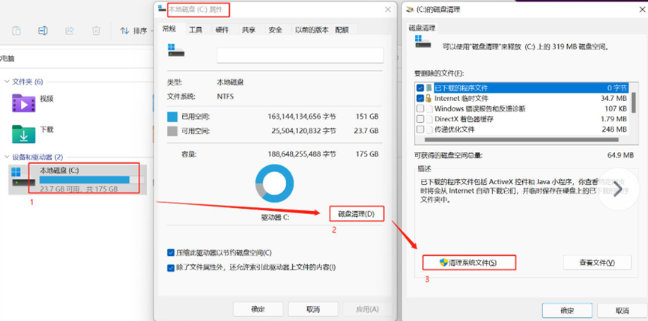Click the disk cleanup title bar icon
The width and height of the screenshot is (648, 321).
click(x=410, y=9)
